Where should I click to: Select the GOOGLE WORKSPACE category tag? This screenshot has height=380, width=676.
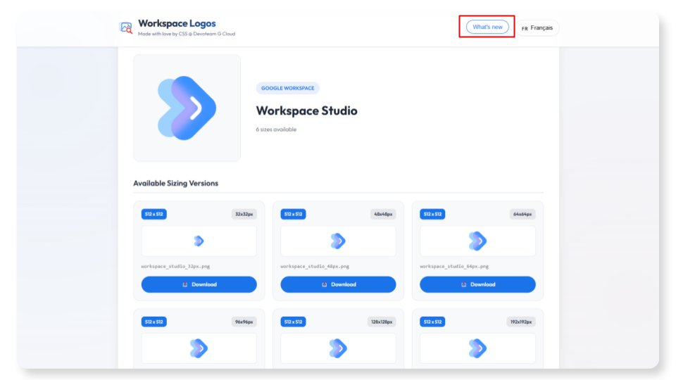287,88
